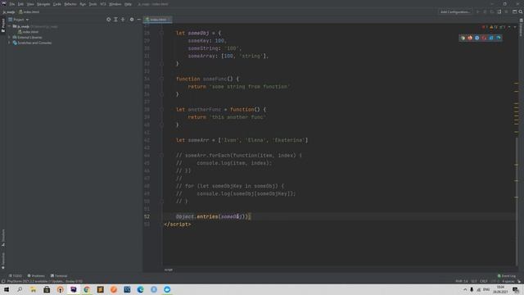
Task: Collapse the js_vuejs project root folder
Action: (9, 26)
